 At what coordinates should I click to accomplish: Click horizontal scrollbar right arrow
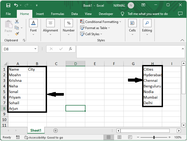[179, 131]
